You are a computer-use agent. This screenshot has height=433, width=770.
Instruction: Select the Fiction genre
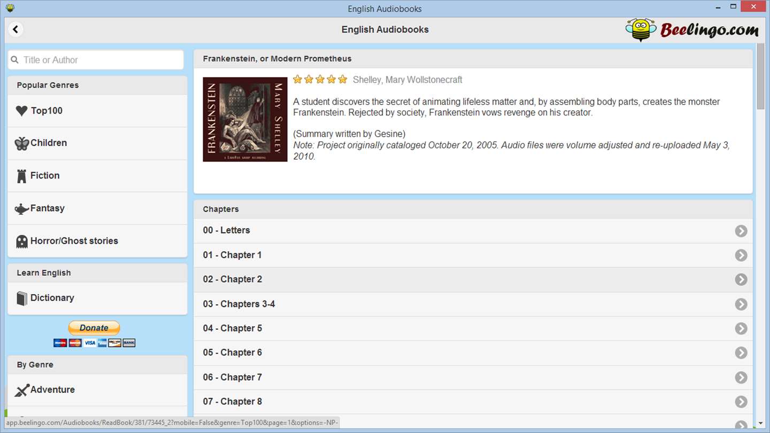(x=97, y=176)
